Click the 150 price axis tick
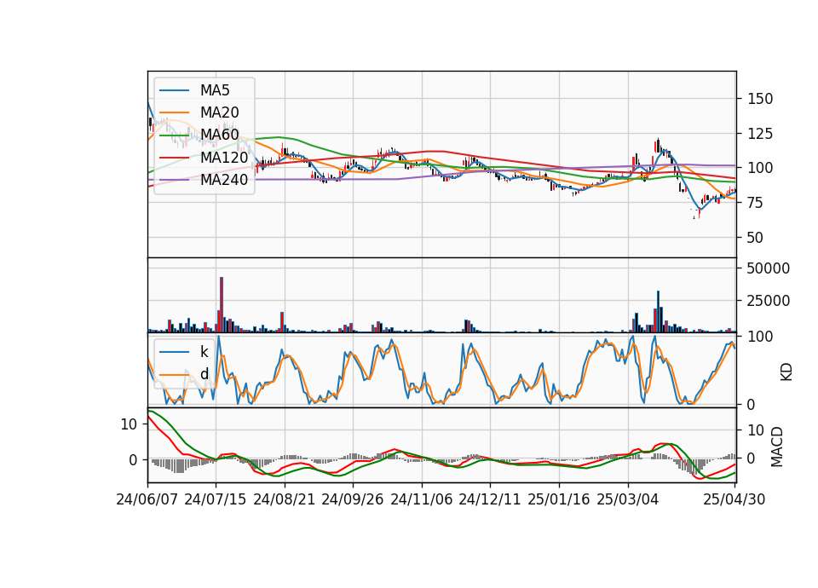Image resolution: width=818 pixels, height=588 pixels. (x=760, y=99)
